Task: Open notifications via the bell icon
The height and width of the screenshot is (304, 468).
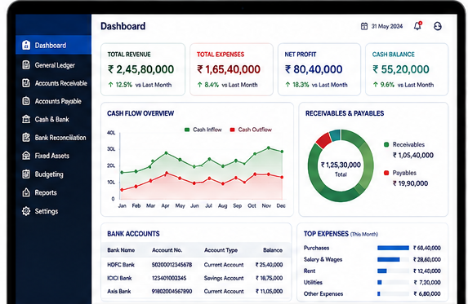Action: [x=417, y=26]
